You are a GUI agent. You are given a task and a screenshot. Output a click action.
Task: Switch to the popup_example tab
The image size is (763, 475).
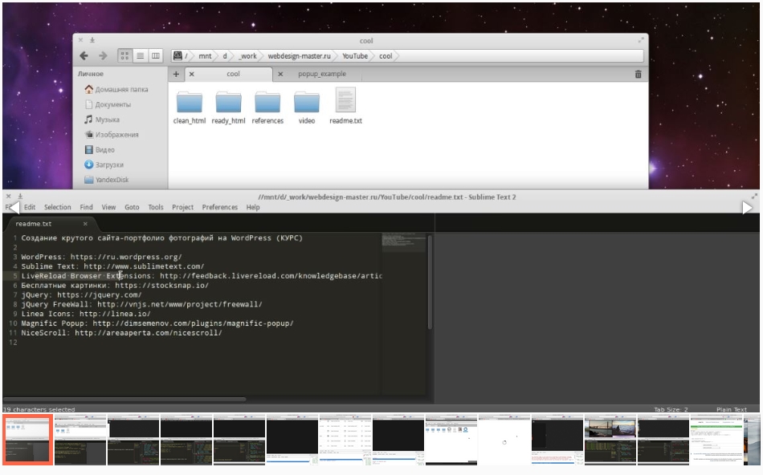[321, 74]
